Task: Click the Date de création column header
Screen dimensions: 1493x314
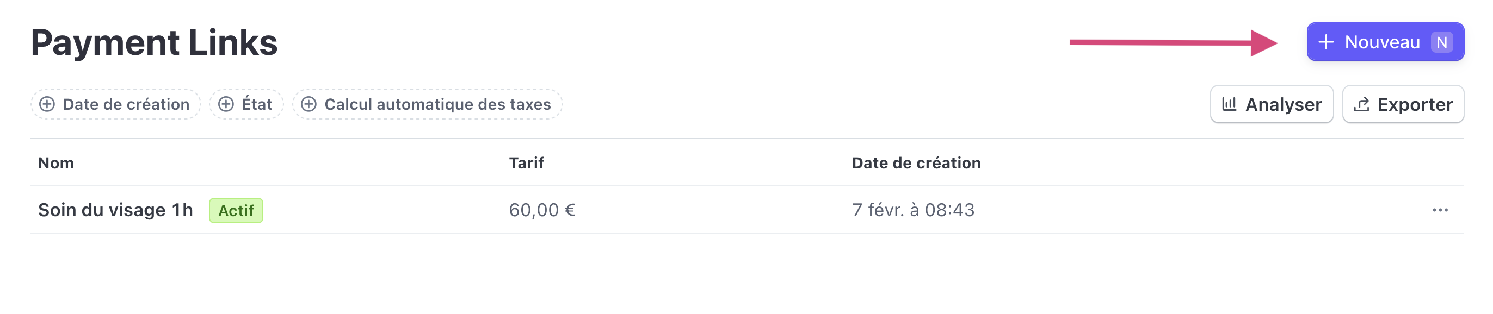Action: pos(916,163)
